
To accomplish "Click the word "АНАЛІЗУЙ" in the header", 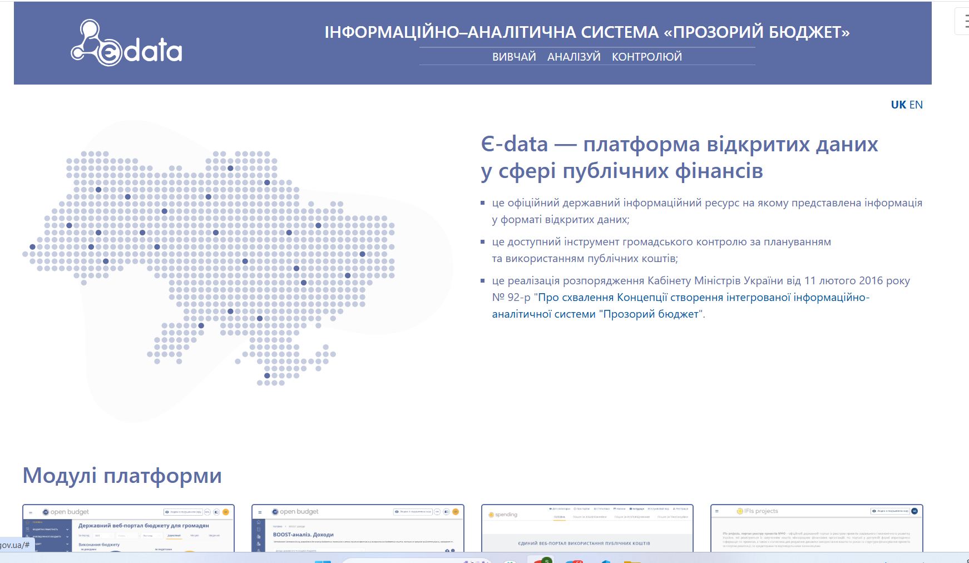I will (574, 57).
